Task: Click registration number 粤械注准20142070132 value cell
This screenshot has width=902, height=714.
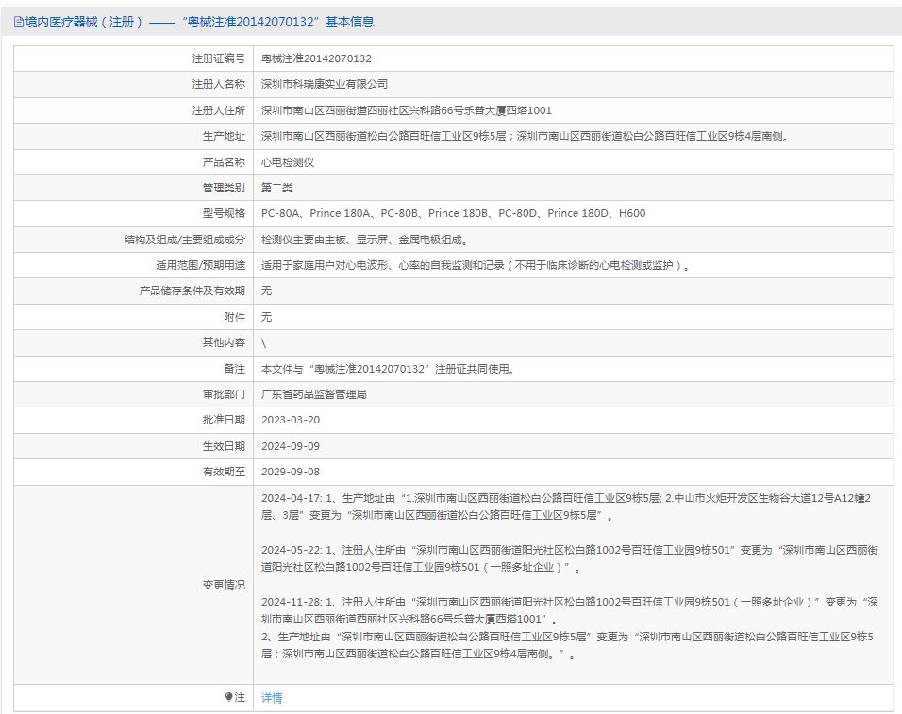Action: pos(316,58)
